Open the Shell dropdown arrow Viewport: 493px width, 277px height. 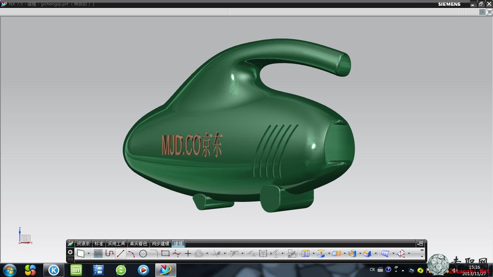pyautogui.click(x=360, y=254)
